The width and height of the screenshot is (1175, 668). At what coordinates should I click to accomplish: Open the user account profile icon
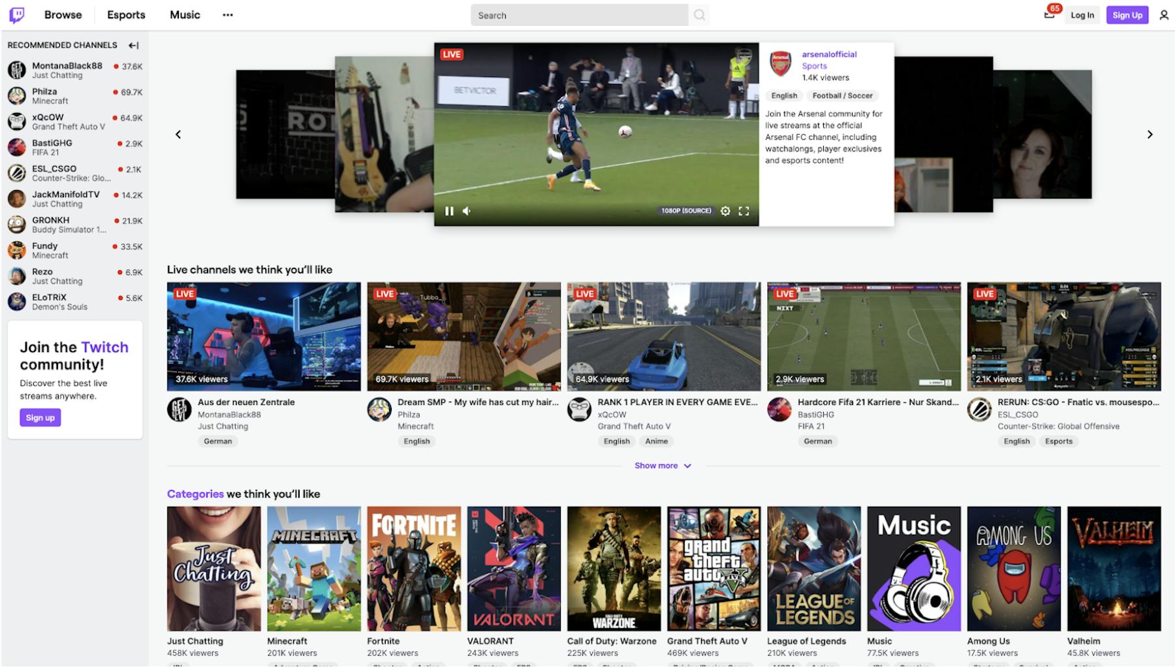(x=1163, y=15)
